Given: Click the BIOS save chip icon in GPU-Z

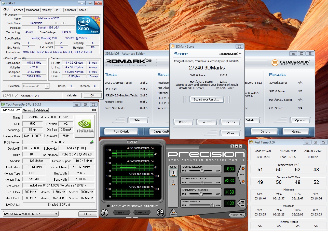Looking at the screenshot, I should (92, 142).
